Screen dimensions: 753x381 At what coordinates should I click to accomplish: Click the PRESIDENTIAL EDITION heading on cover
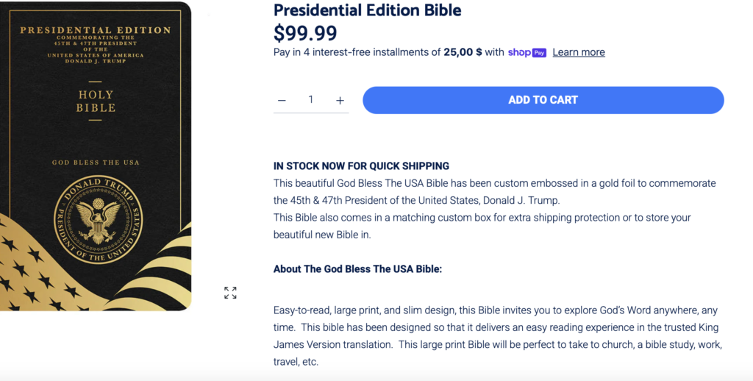[96, 30]
